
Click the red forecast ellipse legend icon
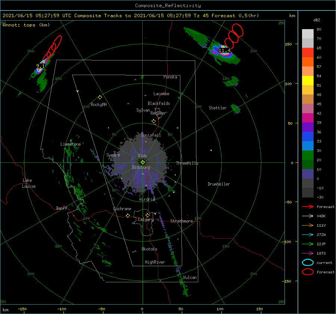pyautogui.click(x=308, y=272)
